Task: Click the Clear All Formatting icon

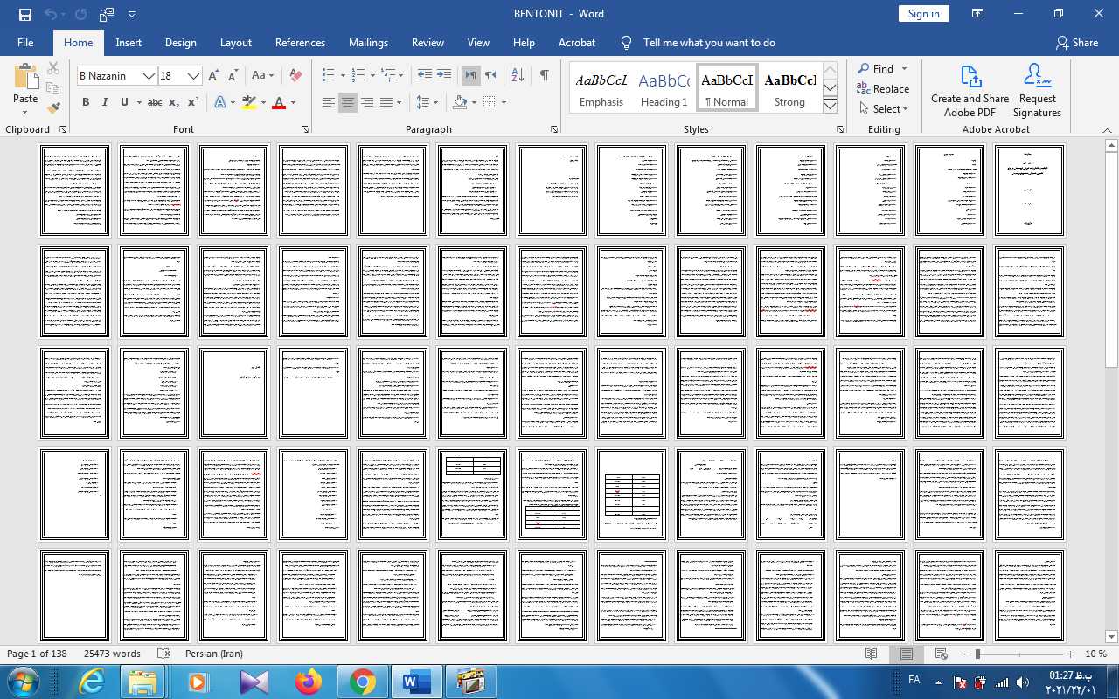Action: click(295, 76)
